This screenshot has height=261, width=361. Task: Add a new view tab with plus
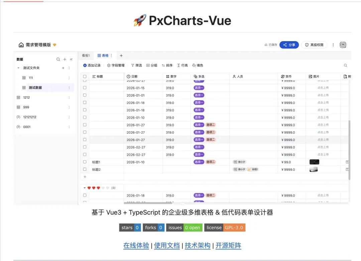121,55
